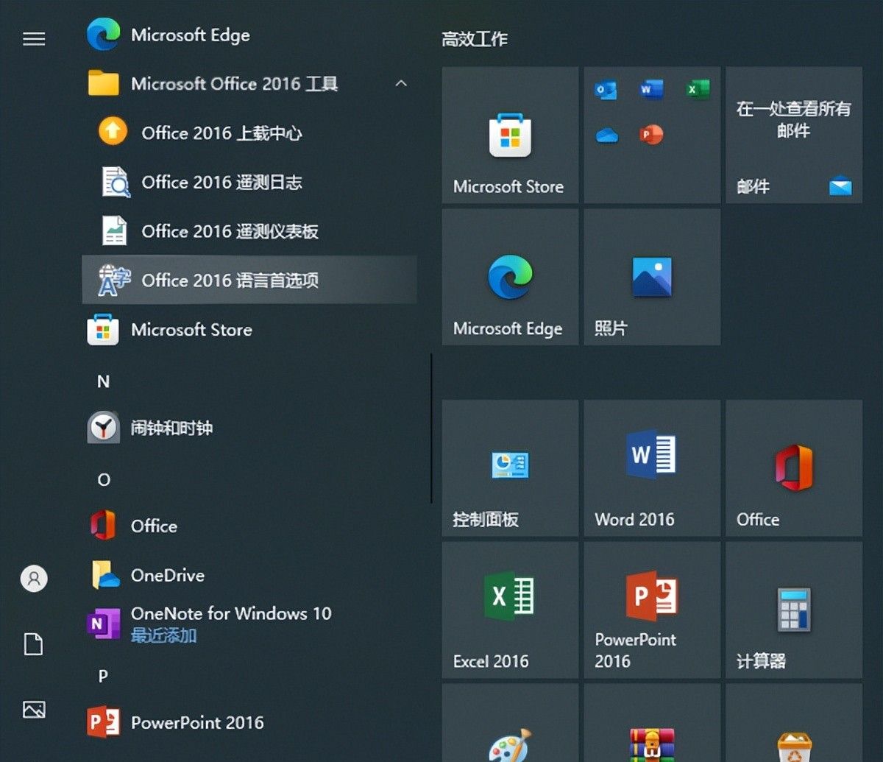Open the 照片 photos tile

point(652,277)
